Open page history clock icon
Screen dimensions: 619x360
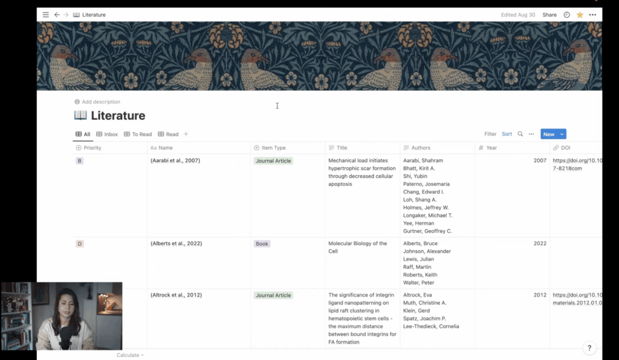tap(567, 14)
